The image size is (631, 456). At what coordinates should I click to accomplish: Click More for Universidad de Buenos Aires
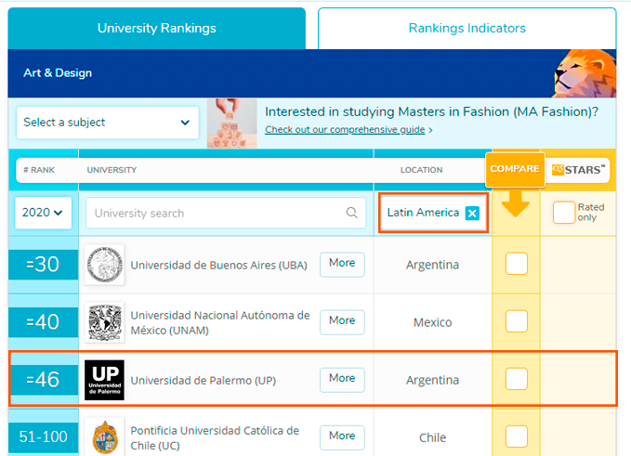342,264
